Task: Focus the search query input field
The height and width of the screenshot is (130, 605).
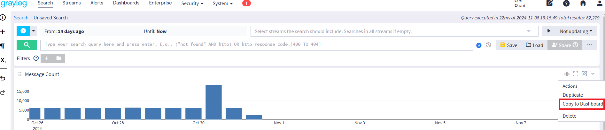Action: click(x=256, y=45)
